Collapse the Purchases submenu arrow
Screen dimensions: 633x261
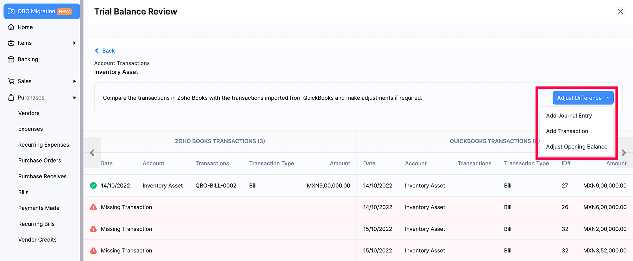75,98
